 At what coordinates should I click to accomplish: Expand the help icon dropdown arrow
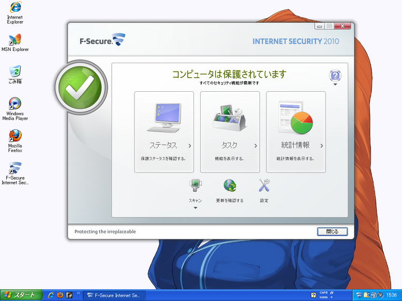335,84
